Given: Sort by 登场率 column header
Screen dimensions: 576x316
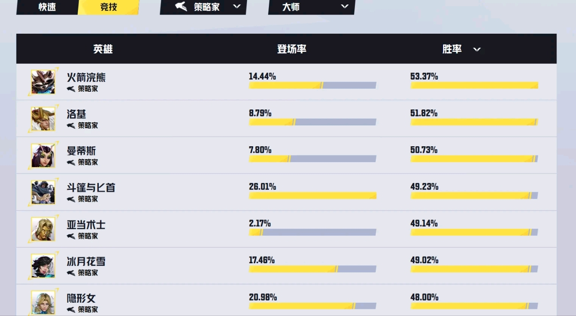Looking at the screenshot, I should (292, 49).
